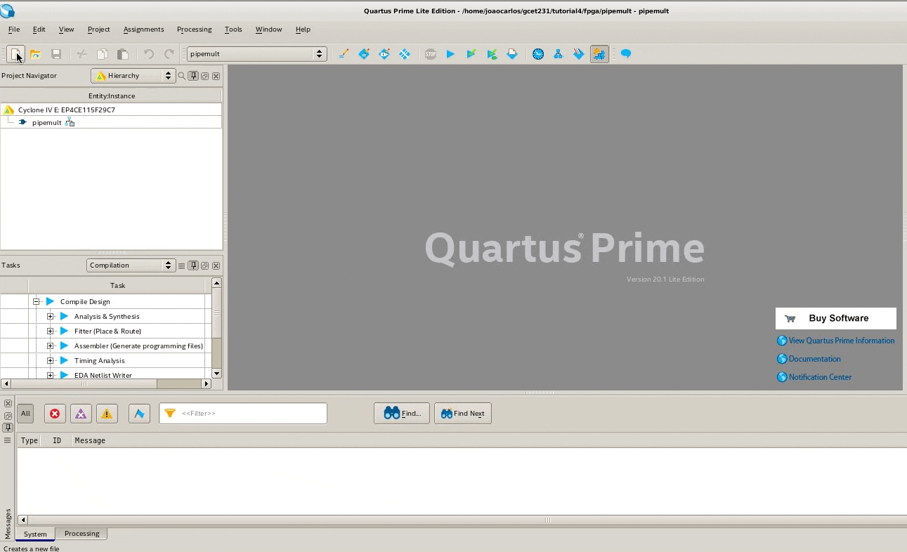907x552 pixels.
Task: Toggle the Messages panel pin button
Action: point(8,427)
